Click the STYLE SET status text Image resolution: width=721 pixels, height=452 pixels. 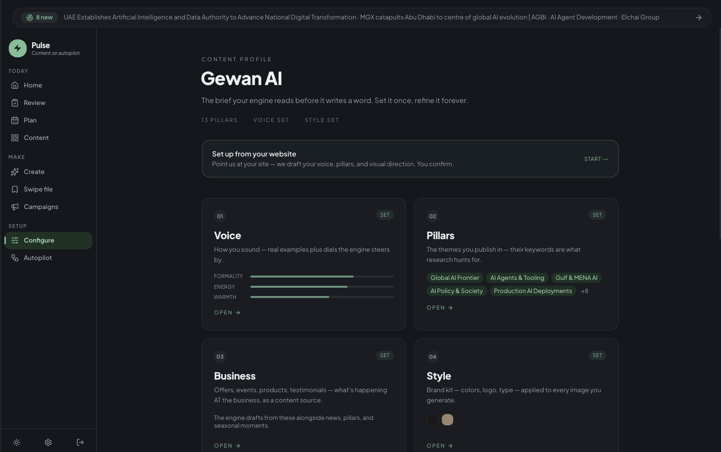pyautogui.click(x=322, y=120)
